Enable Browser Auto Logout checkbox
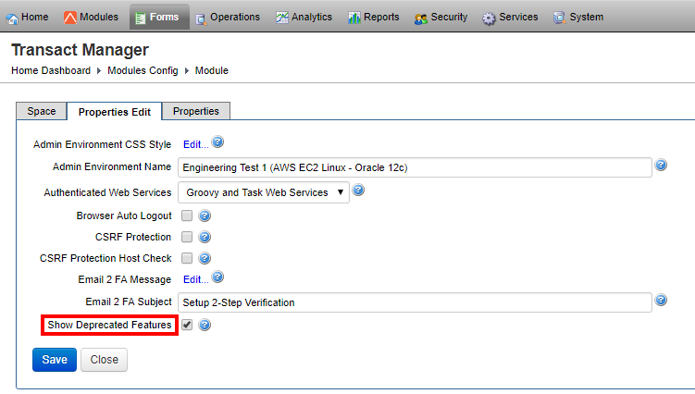Viewport: 695px width, 394px height. point(187,215)
